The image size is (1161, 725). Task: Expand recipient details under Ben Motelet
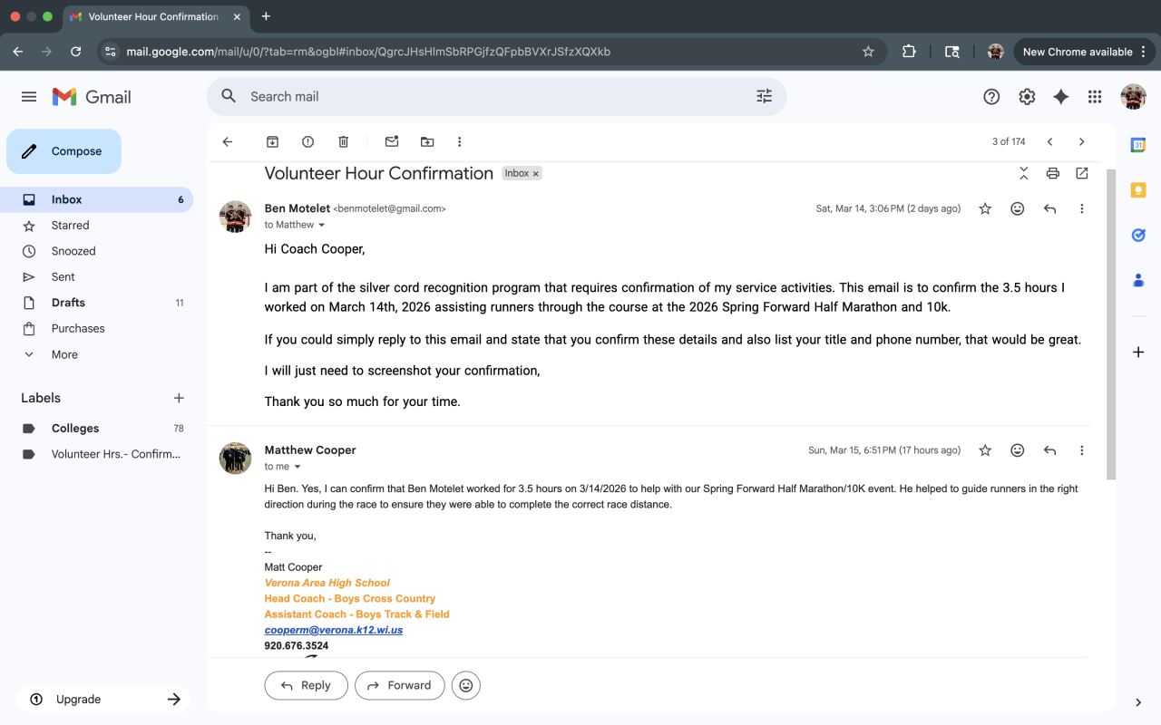(321, 225)
